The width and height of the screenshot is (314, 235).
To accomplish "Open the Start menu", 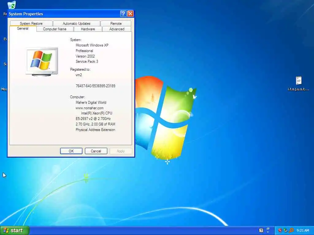I will (x=14, y=230).
